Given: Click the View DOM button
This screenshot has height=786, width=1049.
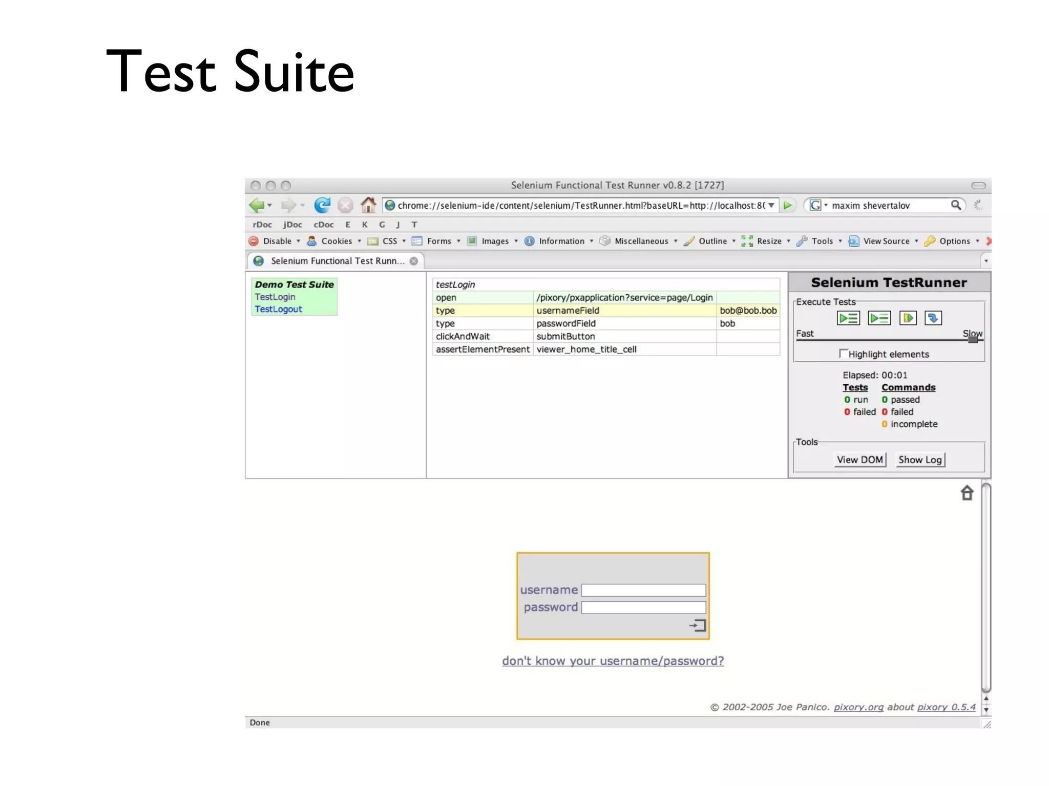Looking at the screenshot, I should point(860,460).
